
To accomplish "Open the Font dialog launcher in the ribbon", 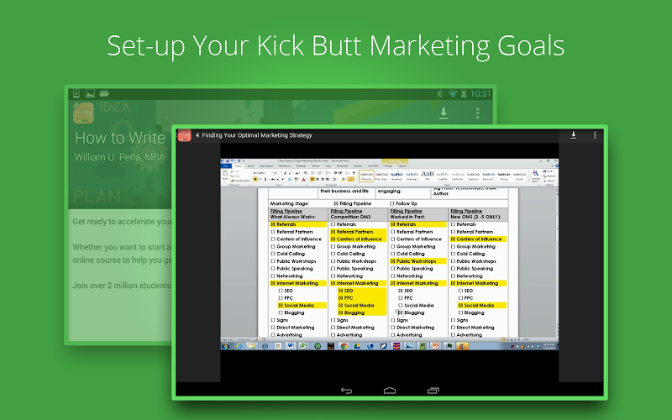I will tap(307, 185).
